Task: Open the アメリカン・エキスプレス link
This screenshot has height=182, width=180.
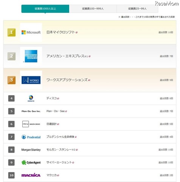Action: point(65,56)
